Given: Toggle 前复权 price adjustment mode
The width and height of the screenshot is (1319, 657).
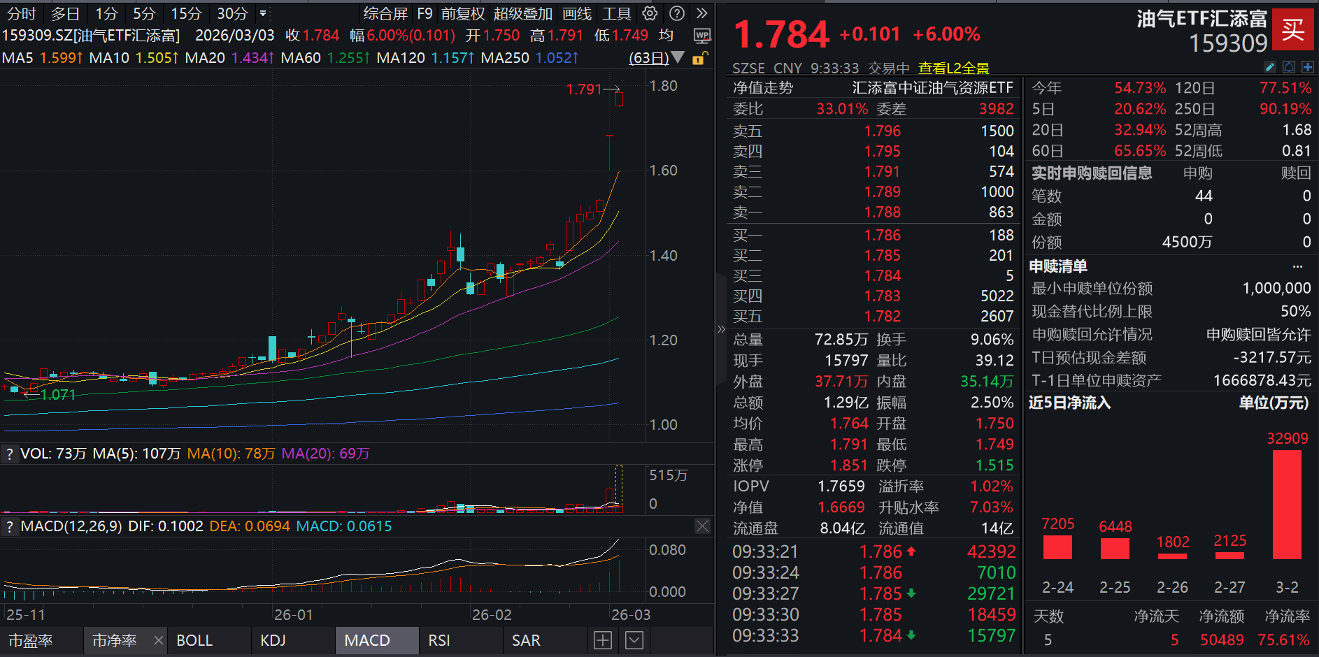Looking at the screenshot, I should pyautogui.click(x=463, y=13).
